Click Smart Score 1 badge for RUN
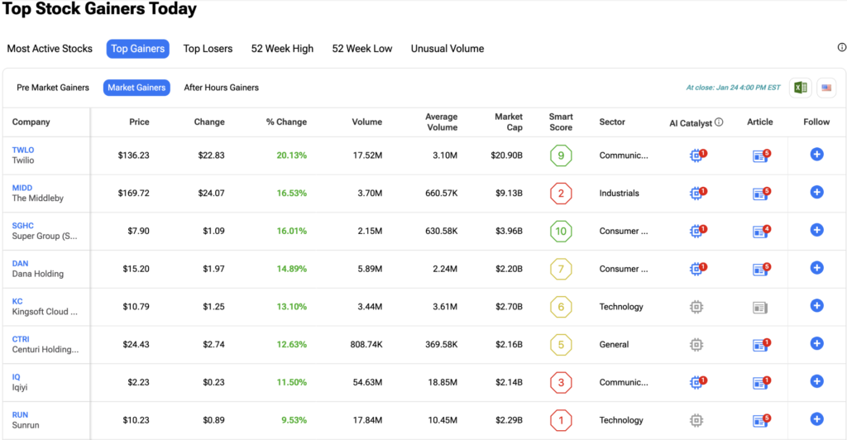 coord(561,420)
